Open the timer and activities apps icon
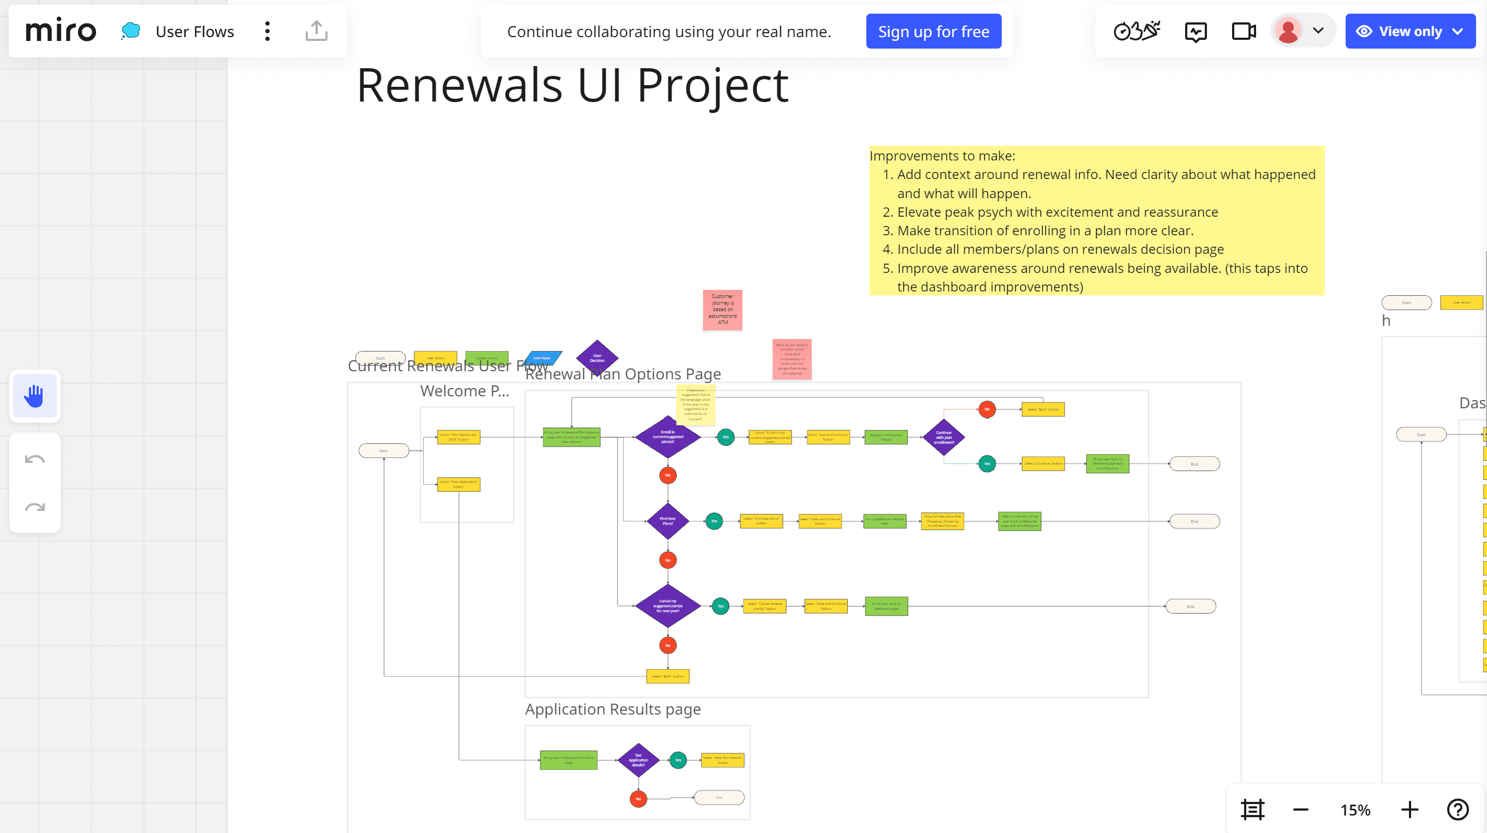The width and height of the screenshot is (1487, 833). coord(1137,31)
